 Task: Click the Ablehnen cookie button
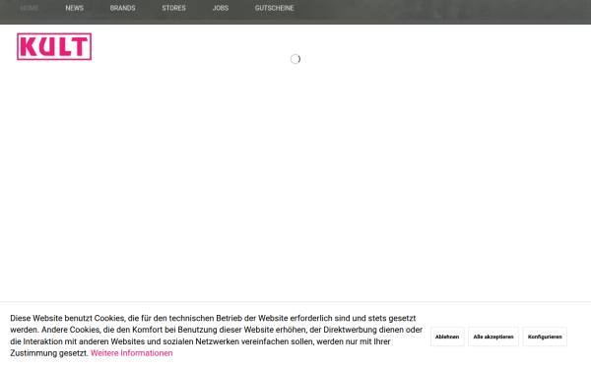[x=447, y=337]
